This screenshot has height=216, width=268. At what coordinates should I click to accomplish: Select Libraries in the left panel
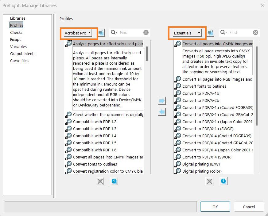coord(18,18)
